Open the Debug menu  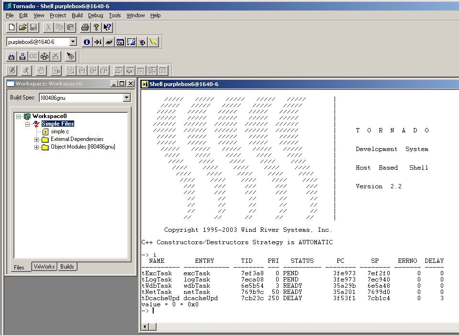coord(95,15)
